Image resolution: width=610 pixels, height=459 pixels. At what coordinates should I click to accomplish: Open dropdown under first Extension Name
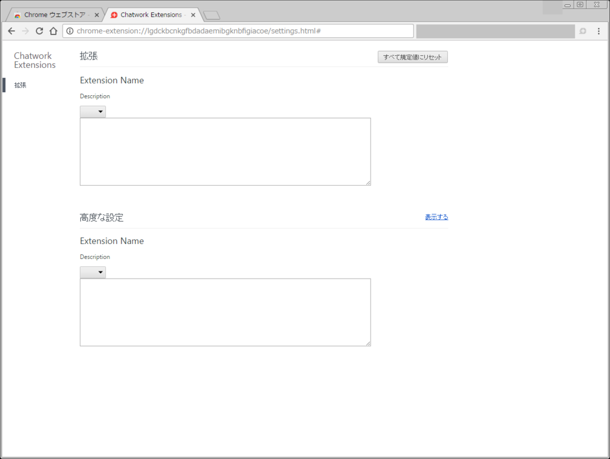tap(92, 112)
